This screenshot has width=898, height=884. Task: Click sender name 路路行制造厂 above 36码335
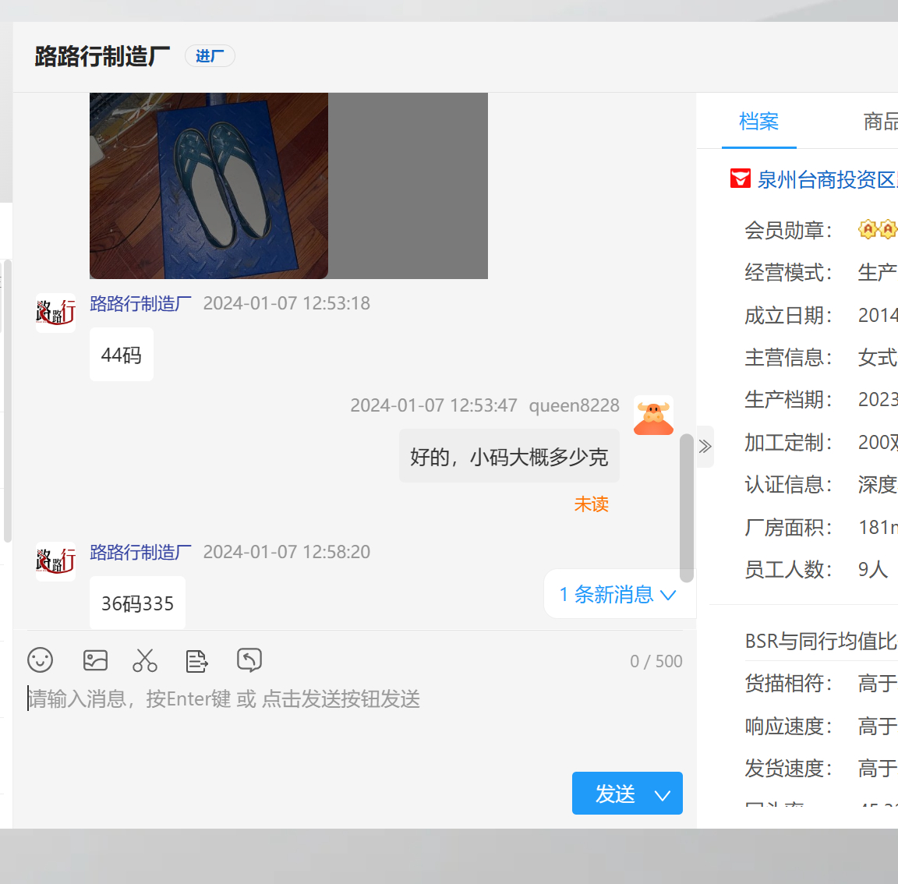(x=140, y=552)
